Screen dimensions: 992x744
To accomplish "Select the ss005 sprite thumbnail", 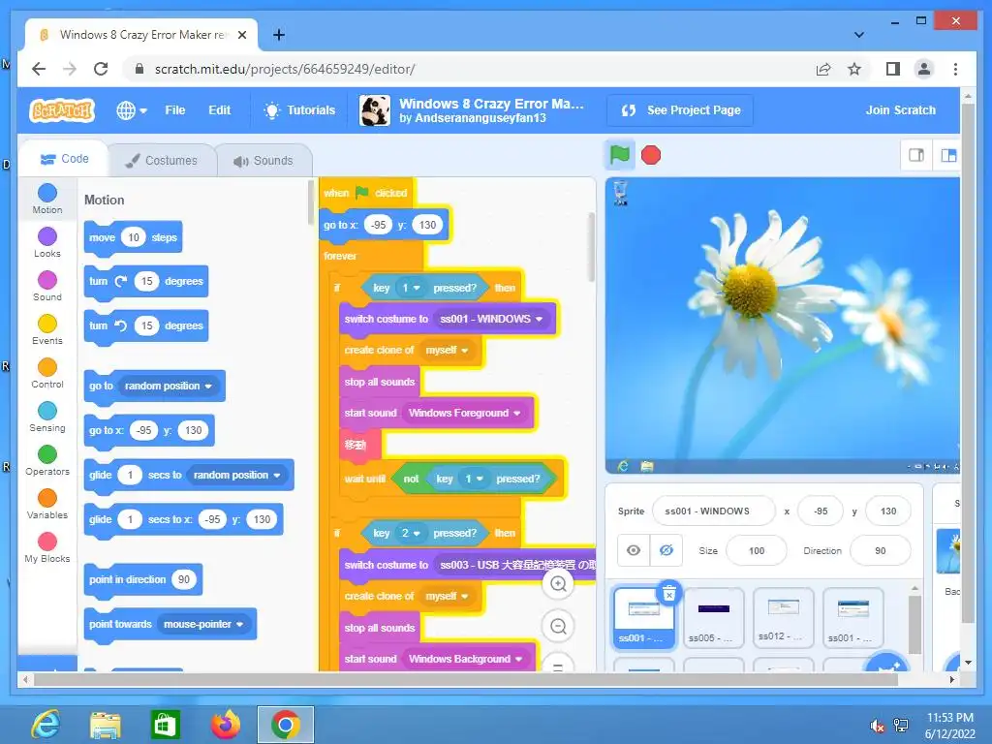I will [714, 618].
